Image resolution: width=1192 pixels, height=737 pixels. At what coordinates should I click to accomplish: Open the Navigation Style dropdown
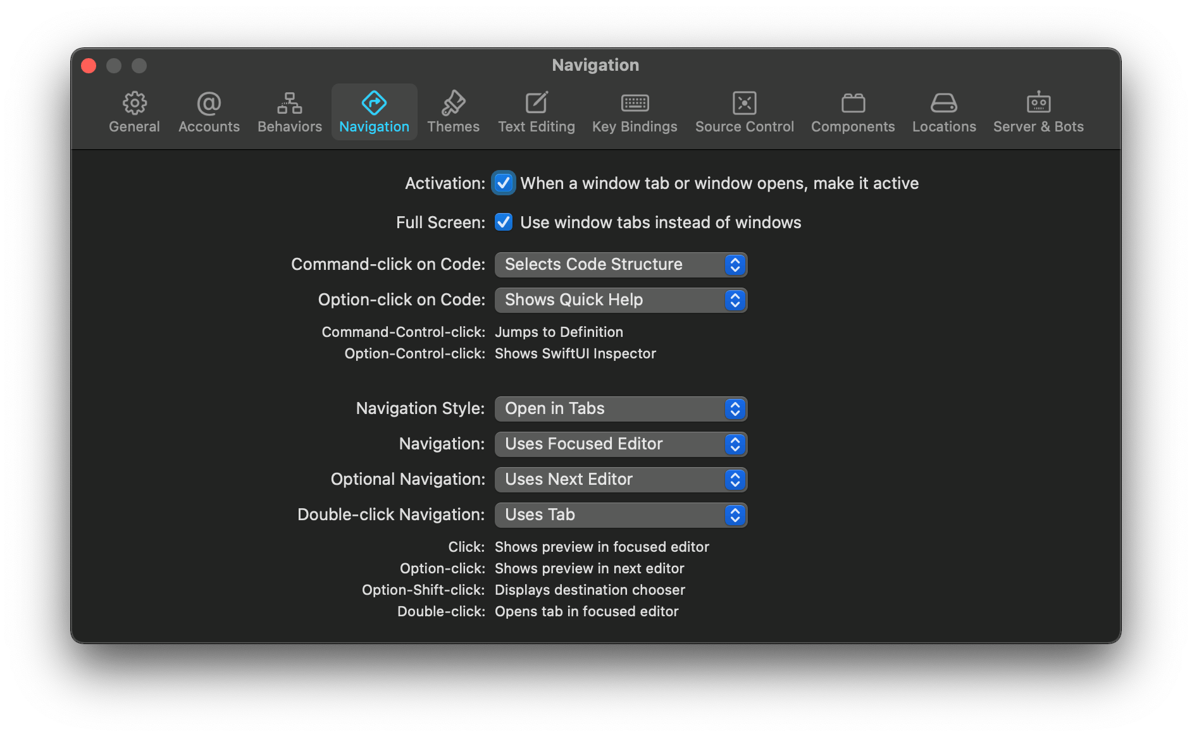[x=620, y=408]
